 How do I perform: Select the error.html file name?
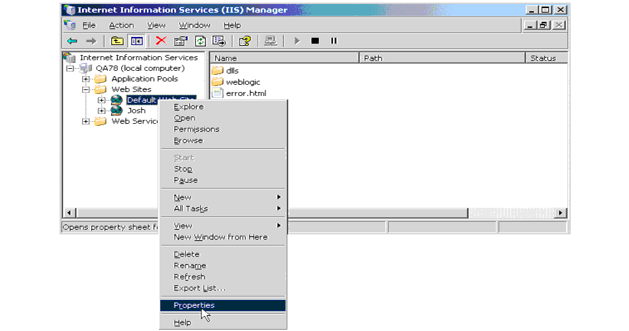tap(246, 93)
